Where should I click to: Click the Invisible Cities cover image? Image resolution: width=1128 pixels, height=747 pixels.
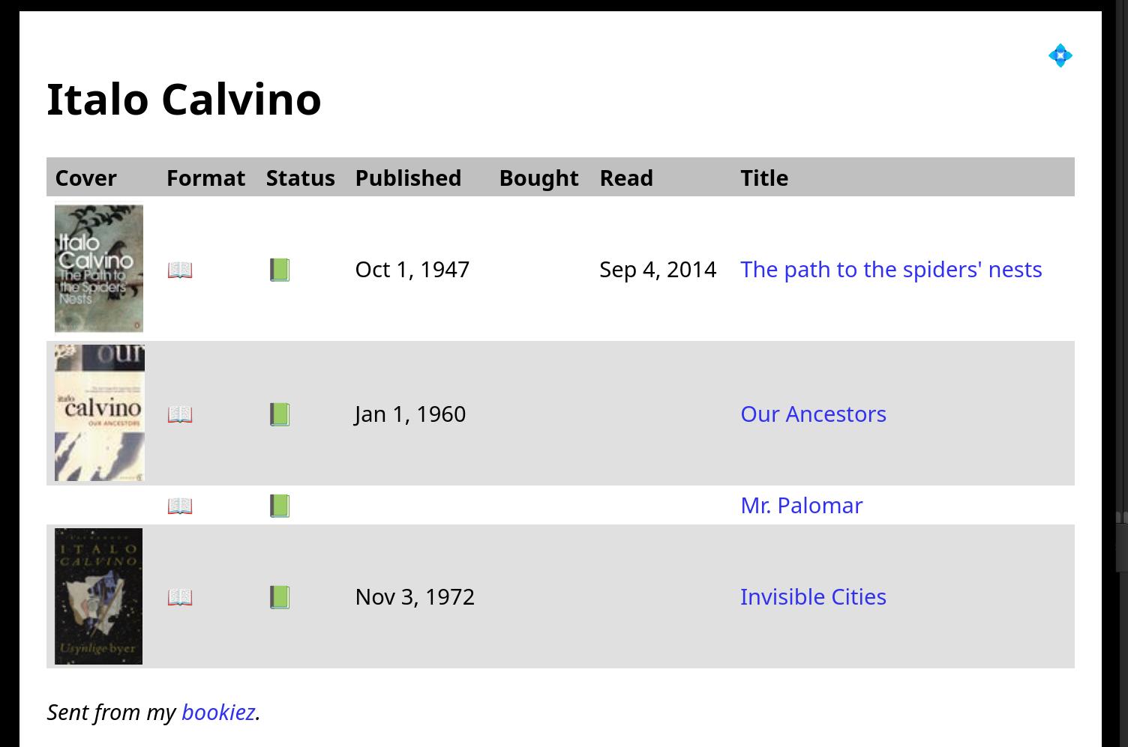point(98,596)
